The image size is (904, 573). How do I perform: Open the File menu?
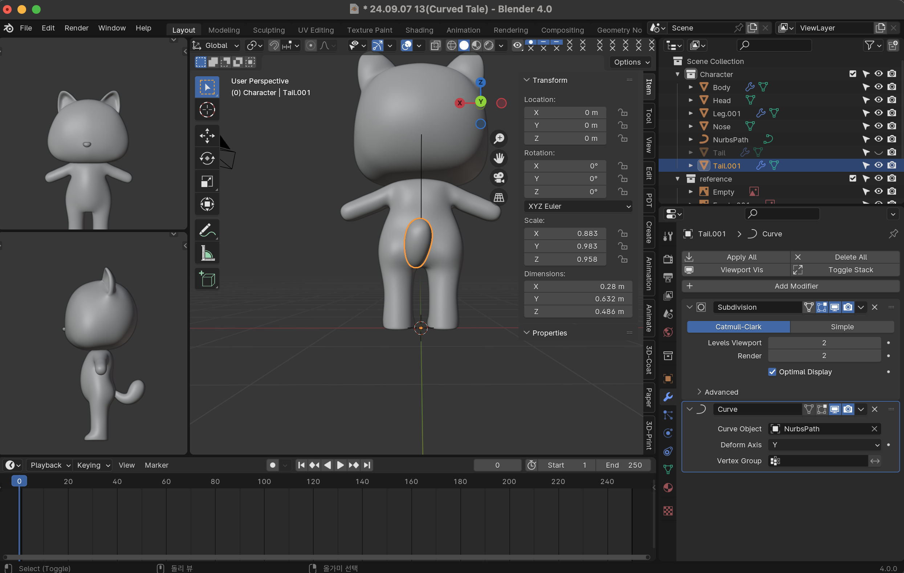pyautogui.click(x=25, y=28)
